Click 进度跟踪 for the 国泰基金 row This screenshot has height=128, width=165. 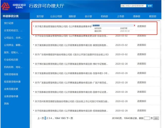142,92
